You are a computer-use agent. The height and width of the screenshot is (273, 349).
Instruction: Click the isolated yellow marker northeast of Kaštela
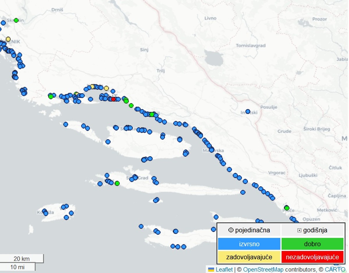pos(106,88)
